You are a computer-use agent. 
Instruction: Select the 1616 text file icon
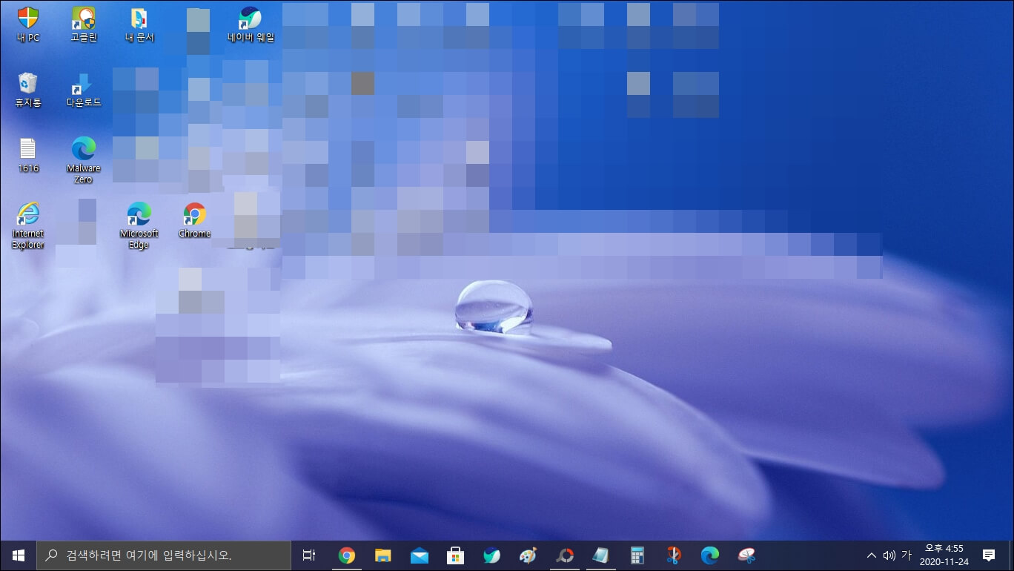27,154
